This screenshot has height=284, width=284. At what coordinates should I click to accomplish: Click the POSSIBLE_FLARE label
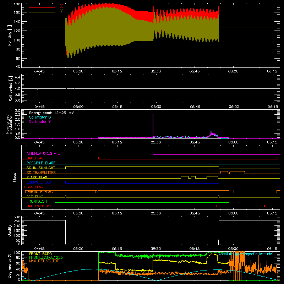click(41, 163)
